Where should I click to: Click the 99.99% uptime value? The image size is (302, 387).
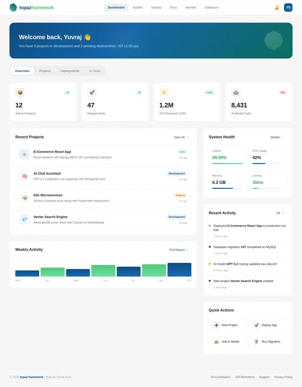pos(219,158)
